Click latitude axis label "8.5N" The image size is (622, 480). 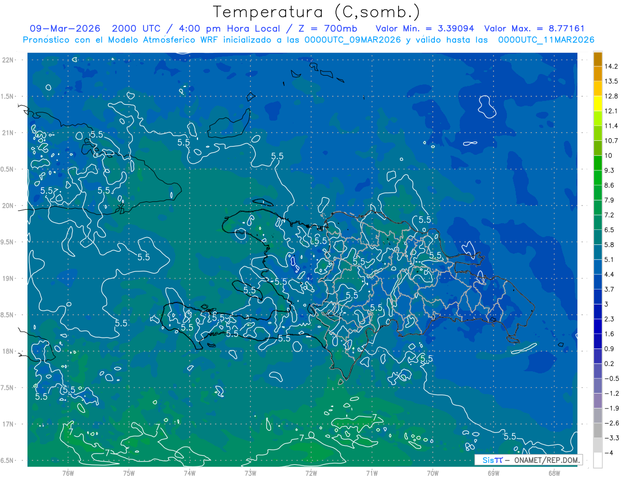[x=8, y=315]
